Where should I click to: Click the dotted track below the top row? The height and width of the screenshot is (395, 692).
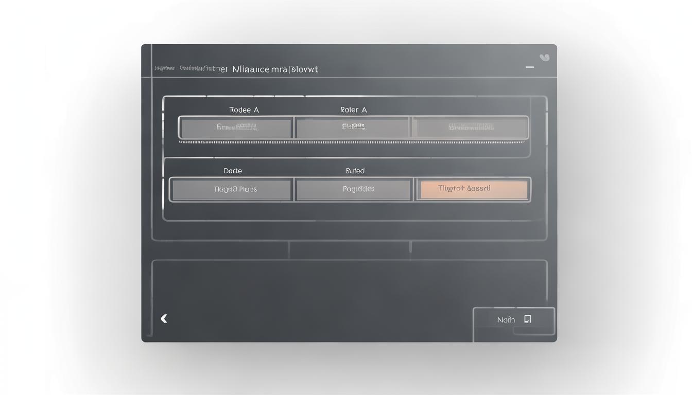pyautogui.click(x=352, y=142)
